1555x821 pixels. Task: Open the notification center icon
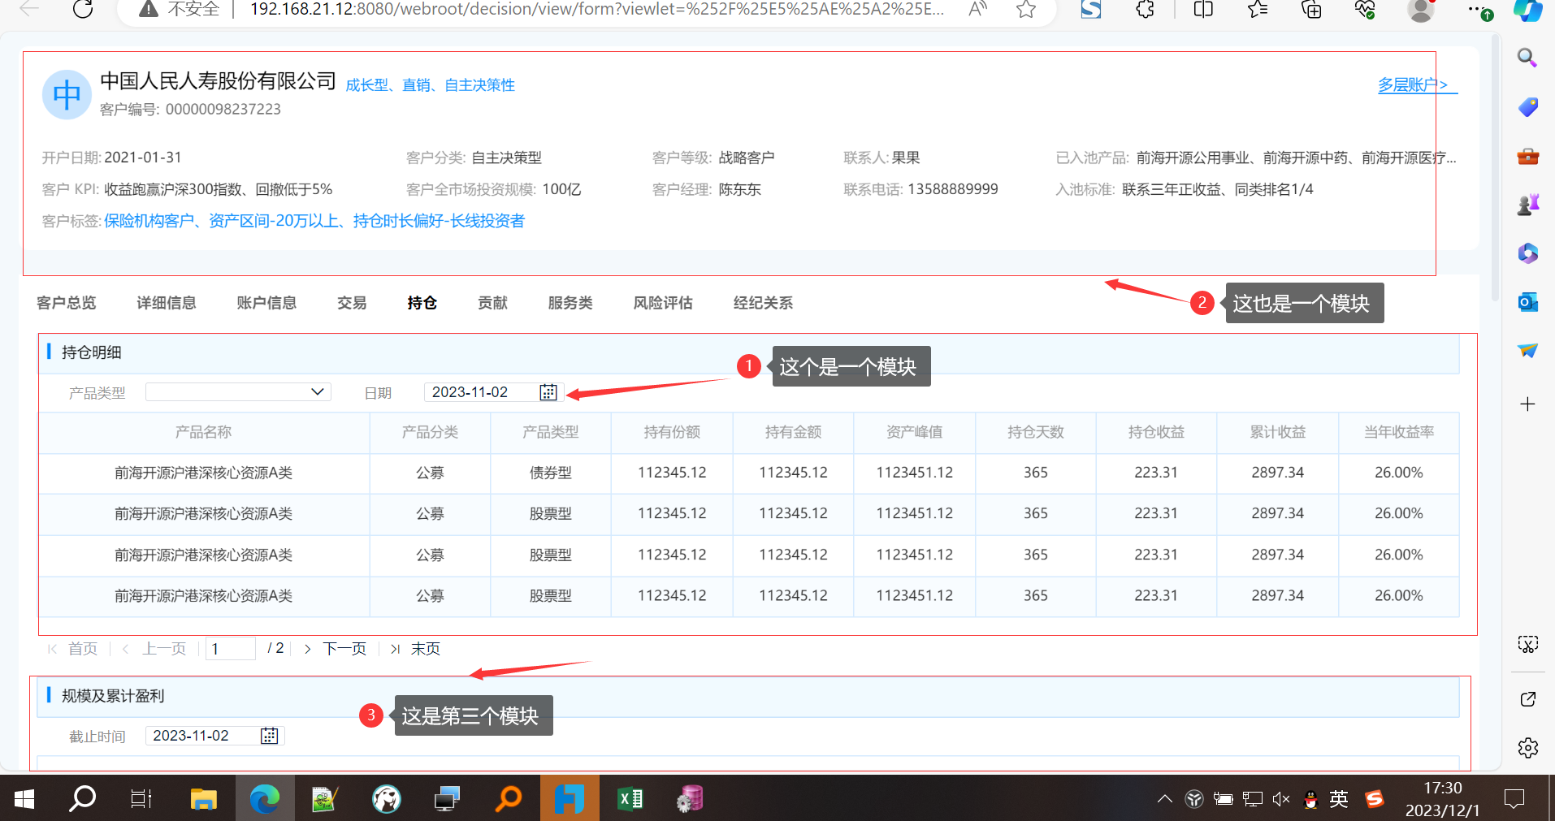1514,799
